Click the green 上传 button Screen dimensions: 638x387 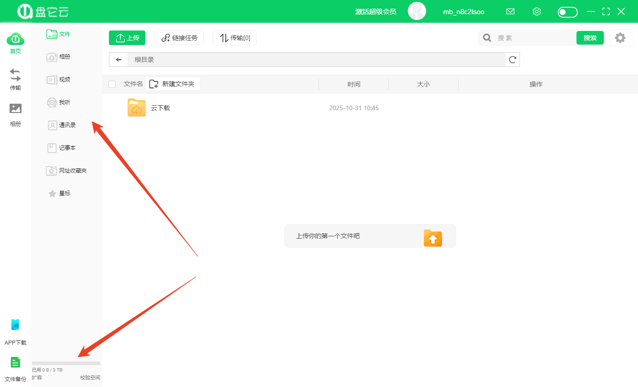click(x=127, y=38)
